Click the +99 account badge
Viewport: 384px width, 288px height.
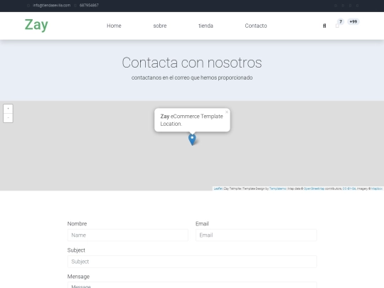pyautogui.click(x=353, y=21)
